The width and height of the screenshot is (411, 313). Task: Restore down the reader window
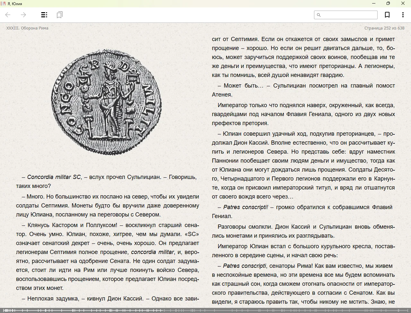tap(388, 4)
